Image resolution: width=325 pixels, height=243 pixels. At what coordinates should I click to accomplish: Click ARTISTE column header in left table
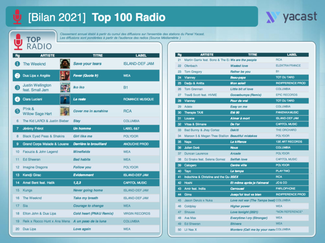[x=47, y=56]
